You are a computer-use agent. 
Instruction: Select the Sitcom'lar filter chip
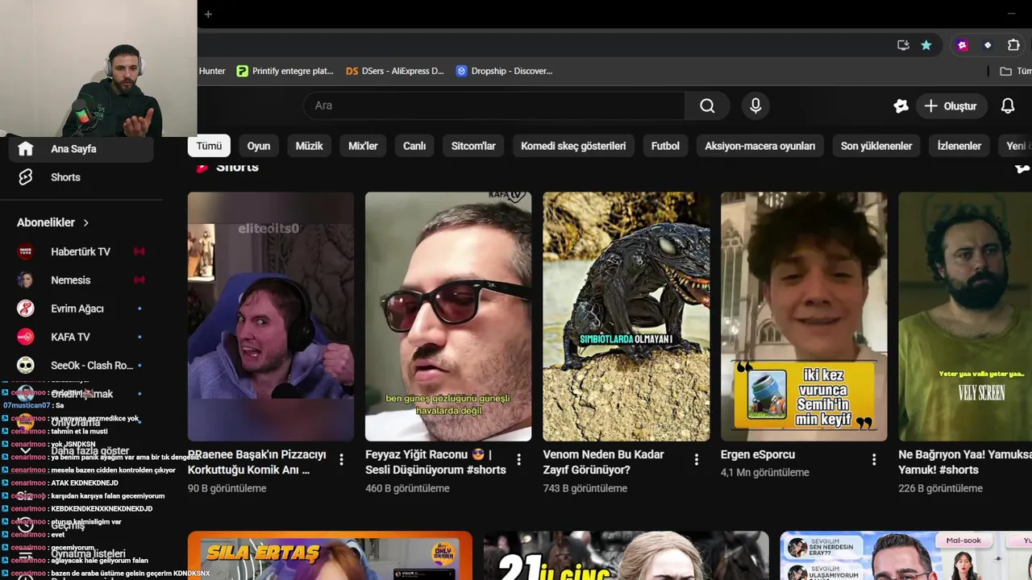tap(473, 146)
